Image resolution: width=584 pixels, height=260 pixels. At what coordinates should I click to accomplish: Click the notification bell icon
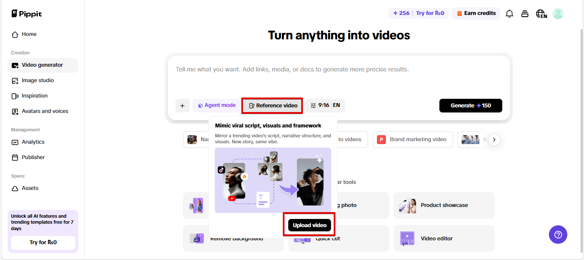click(x=509, y=14)
